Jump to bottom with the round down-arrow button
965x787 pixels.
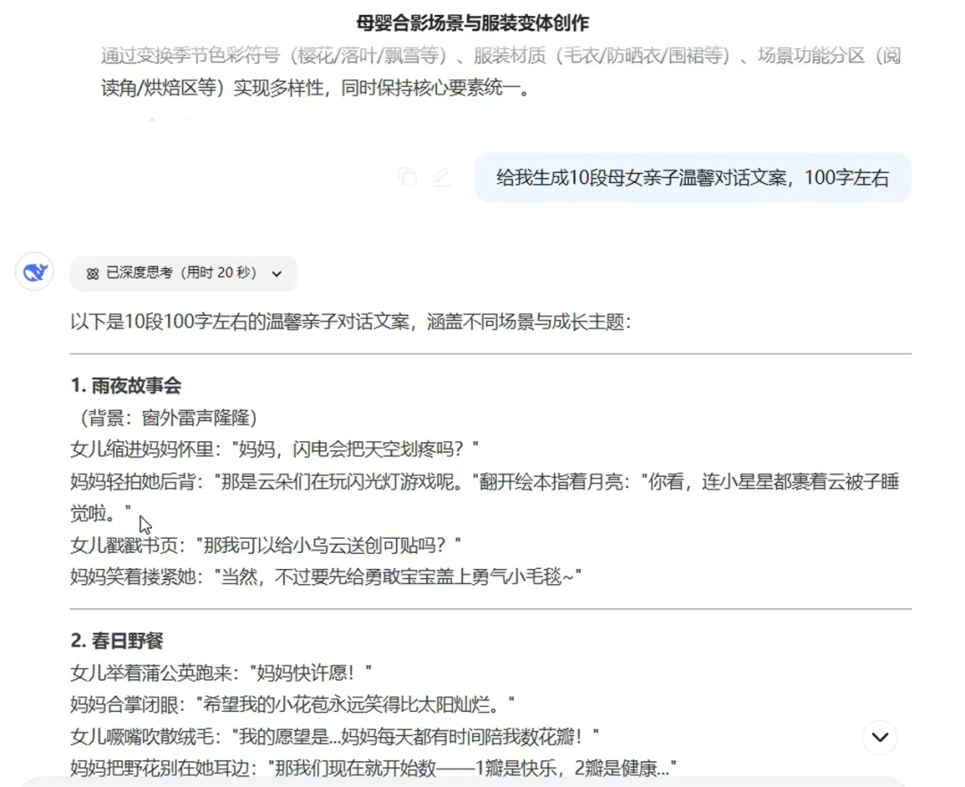click(880, 737)
